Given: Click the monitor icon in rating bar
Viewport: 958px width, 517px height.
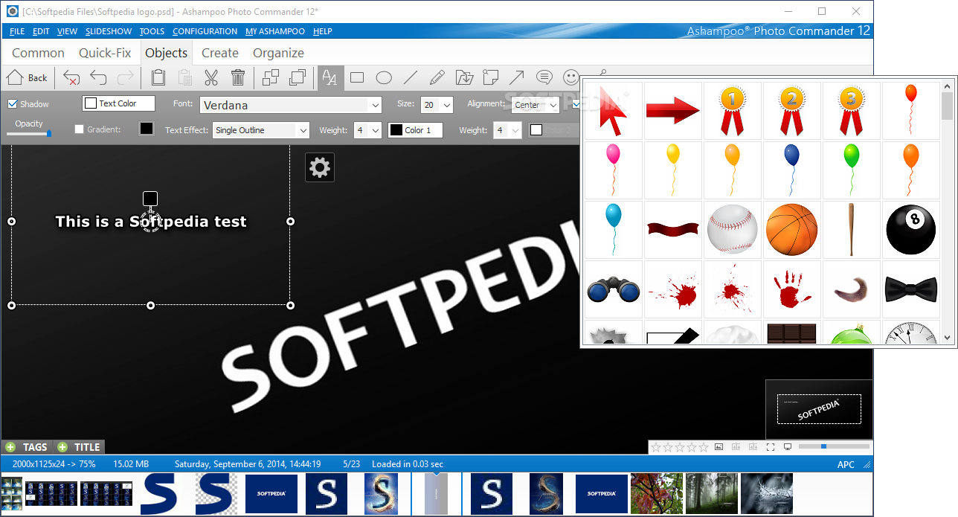Looking at the screenshot, I should pyautogui.click(x=788, y=447).
